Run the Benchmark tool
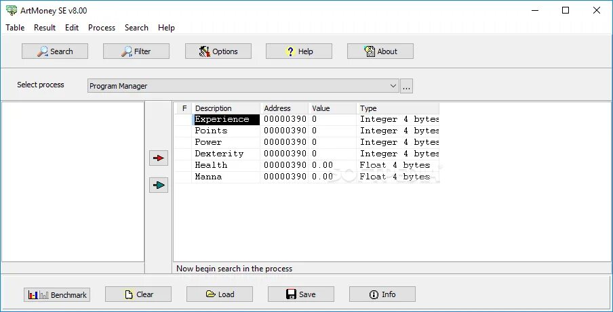 [57, 295]
